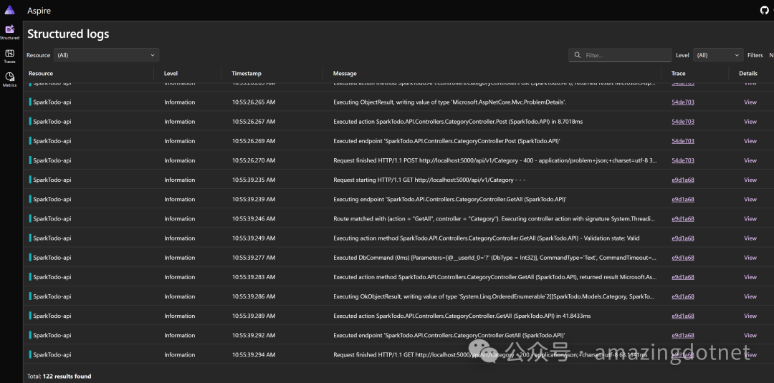Click the Level column header
Image resolution: width=774 pixels, height=383 pixels.
[x=171, y=74]
